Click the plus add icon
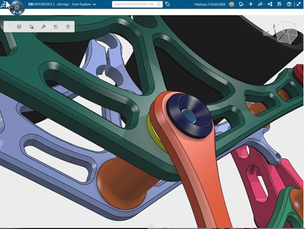This screenshot has height=229, width=305. pos(251,4)
